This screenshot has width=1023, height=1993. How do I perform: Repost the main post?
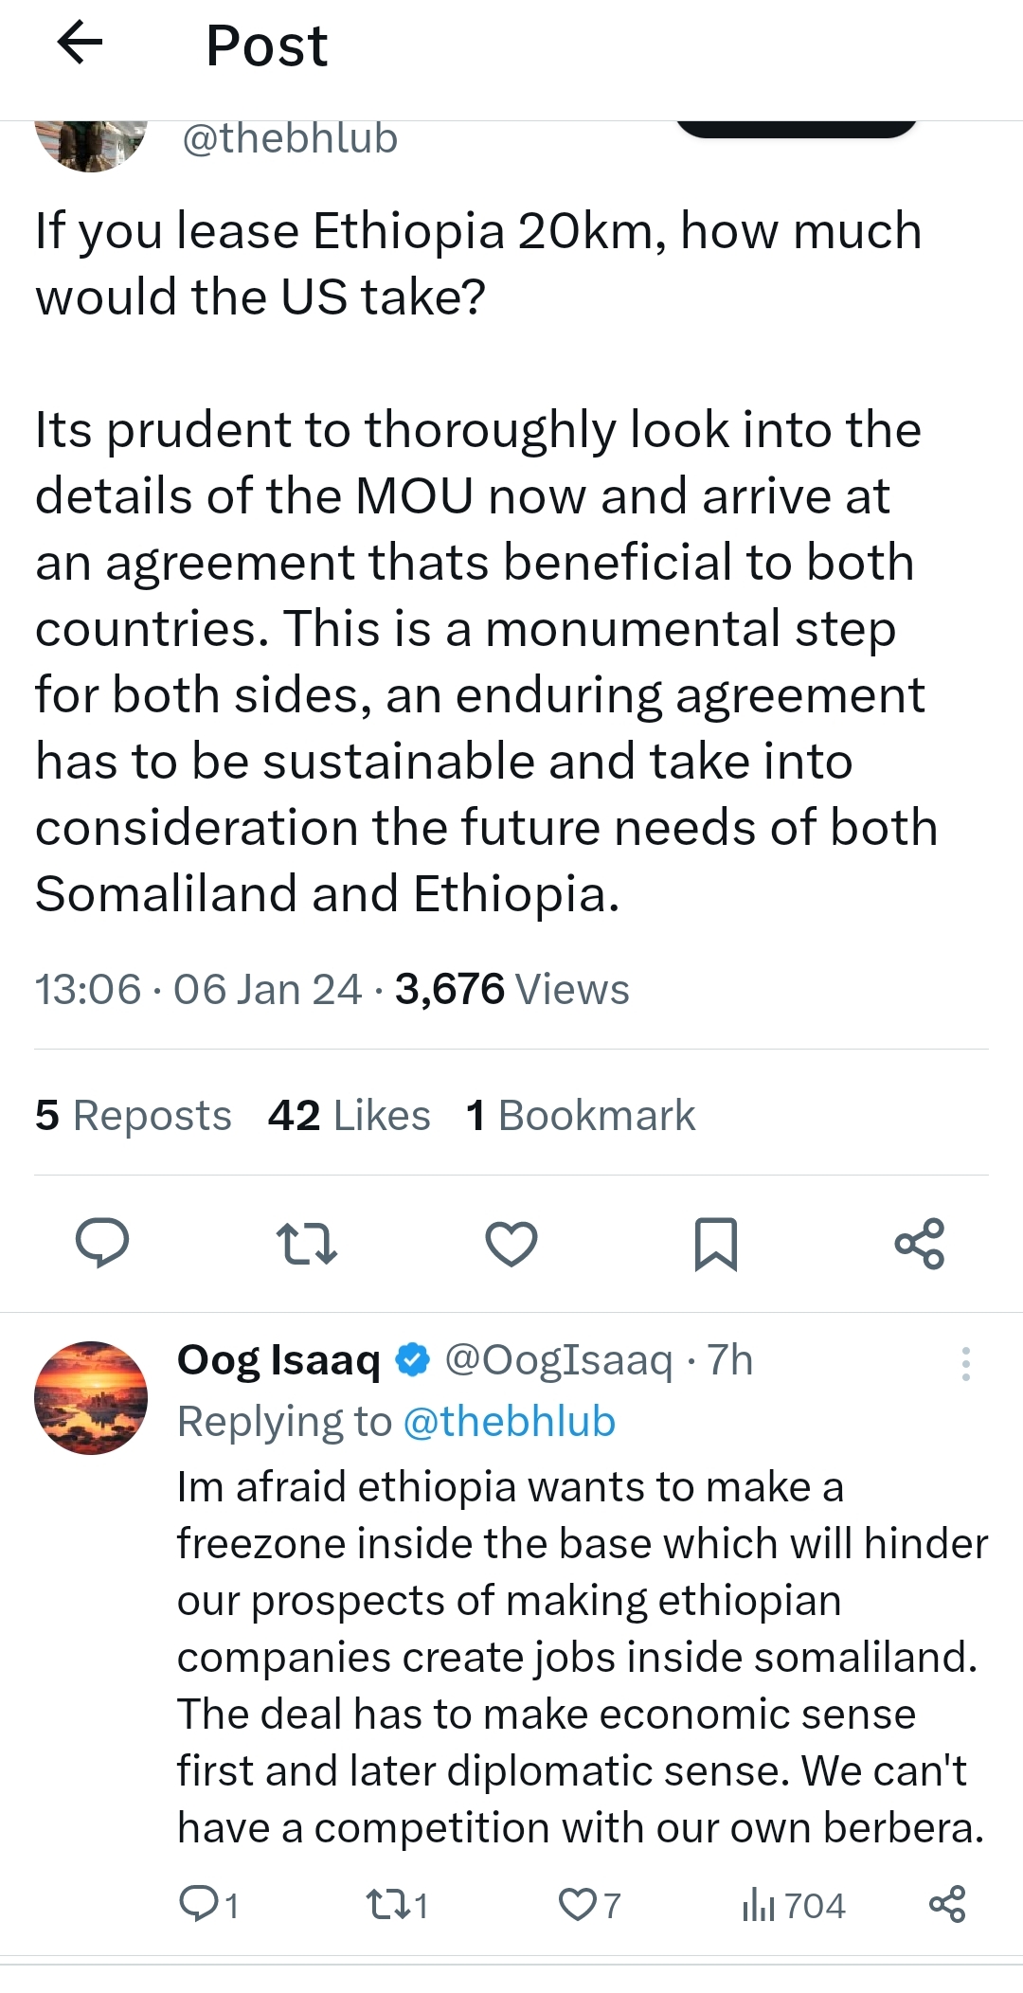pyautogui.click(x=306, y=1243)
